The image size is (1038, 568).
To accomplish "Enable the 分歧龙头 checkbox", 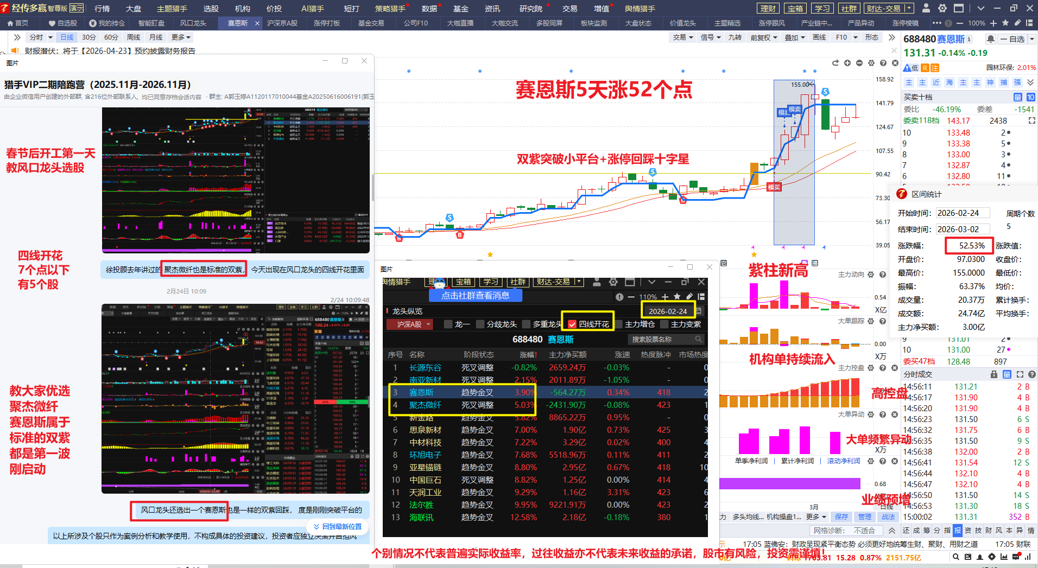I will (480, 324).
